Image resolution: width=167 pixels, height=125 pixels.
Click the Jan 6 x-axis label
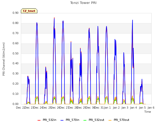[x=151, y=108]
